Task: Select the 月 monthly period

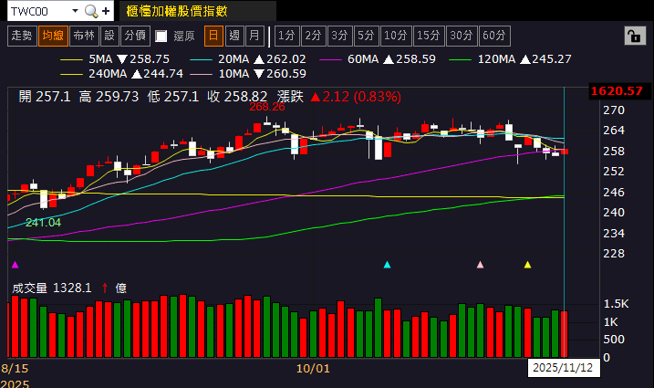Action: [254, 36]
